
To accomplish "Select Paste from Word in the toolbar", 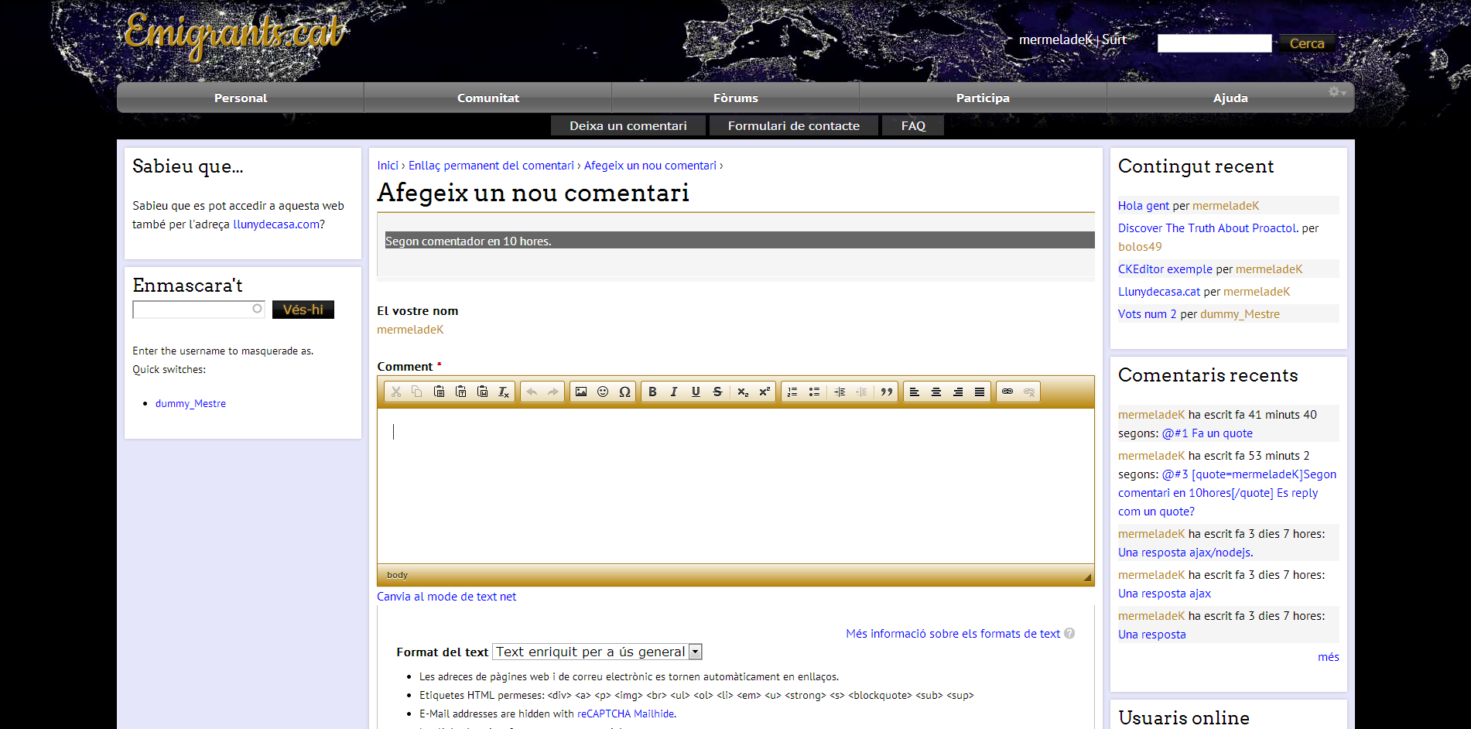I will (482, 392).
